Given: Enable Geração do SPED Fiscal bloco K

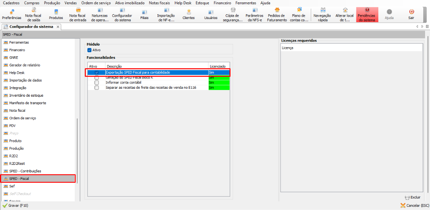Looking at the screenshot, I should click(x=97, y=78).
